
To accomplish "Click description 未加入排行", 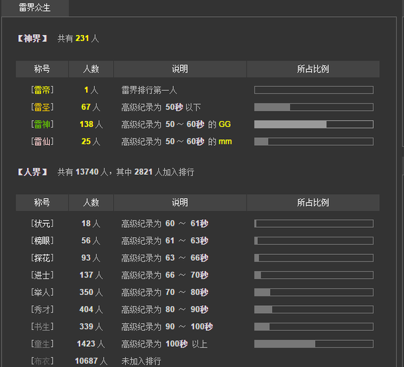I will click(x=141, y=361).
